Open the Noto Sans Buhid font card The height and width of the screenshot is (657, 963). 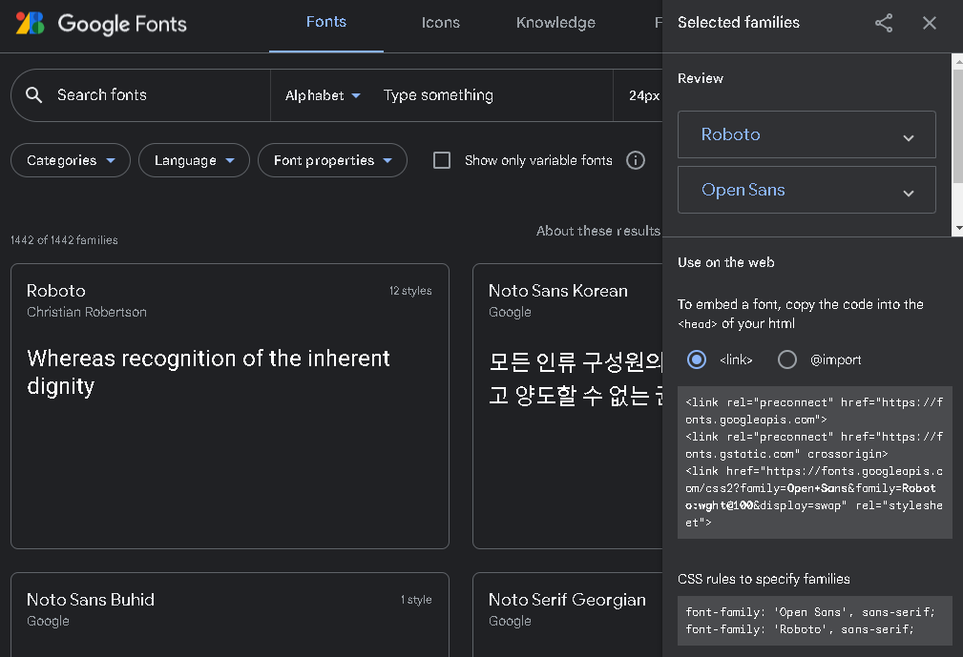pyautogui.click(x=230, y=615)
